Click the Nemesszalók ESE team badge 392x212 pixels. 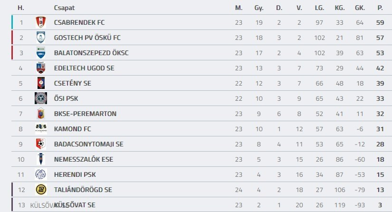(41, 159)
